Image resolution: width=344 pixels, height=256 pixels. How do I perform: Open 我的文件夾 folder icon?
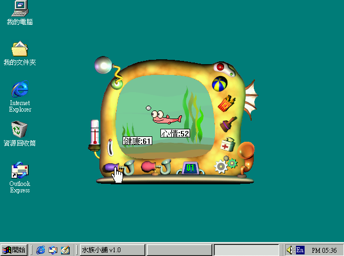click(20, 53)
